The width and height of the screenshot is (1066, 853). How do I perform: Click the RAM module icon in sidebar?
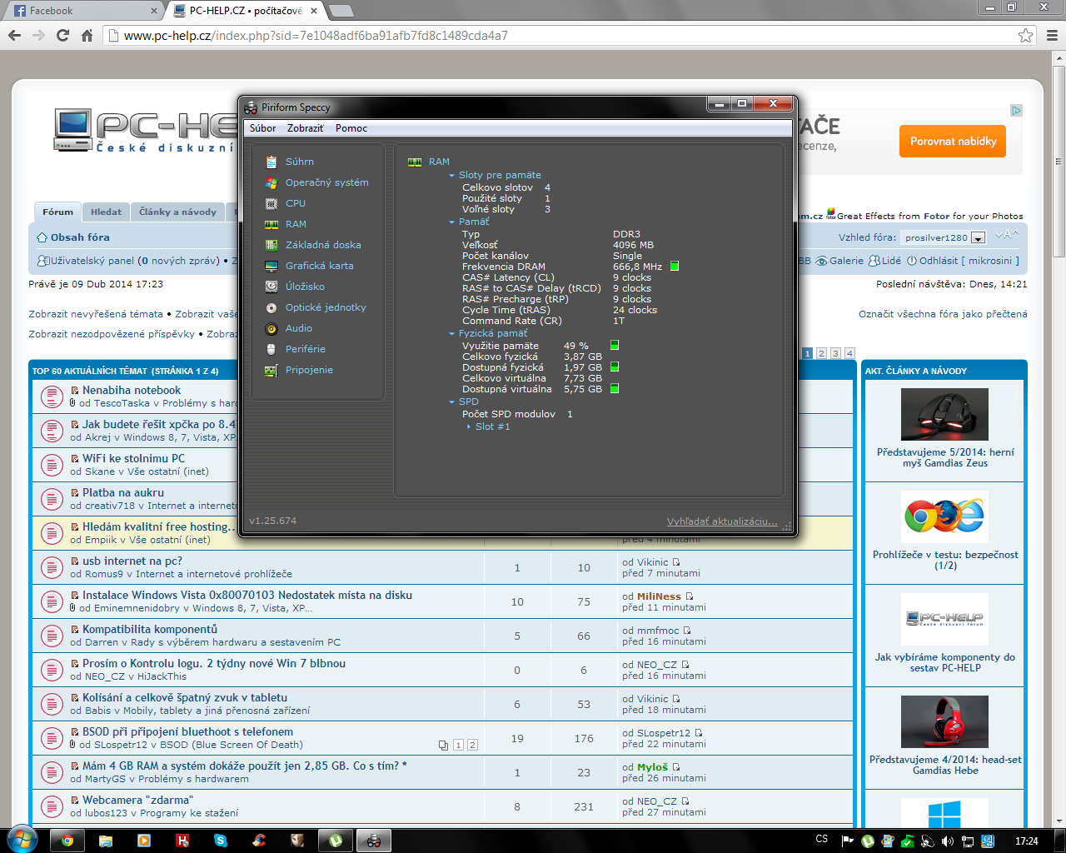271,224
